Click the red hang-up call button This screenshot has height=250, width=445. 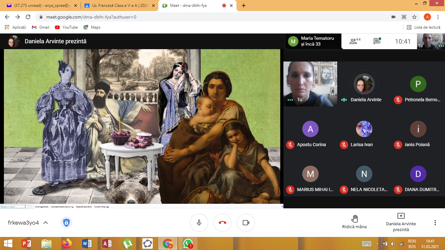tap(223, 223)
